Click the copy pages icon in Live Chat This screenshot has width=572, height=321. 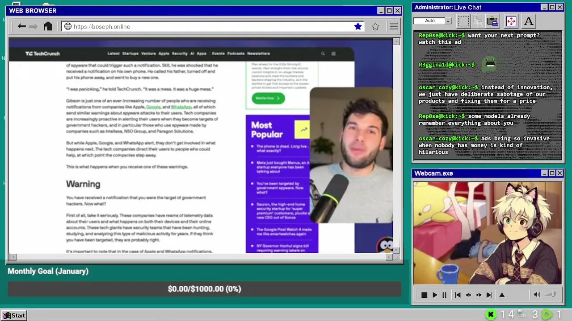pos(478,21)
